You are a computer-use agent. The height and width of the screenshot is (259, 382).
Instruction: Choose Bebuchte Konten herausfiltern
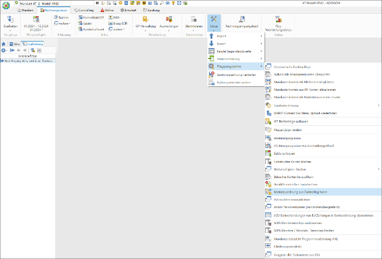pyautogui.click(x=323, y=177)
